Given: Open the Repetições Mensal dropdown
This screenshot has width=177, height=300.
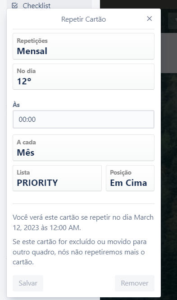Looking at the screenshot, I should coord(83,46).
